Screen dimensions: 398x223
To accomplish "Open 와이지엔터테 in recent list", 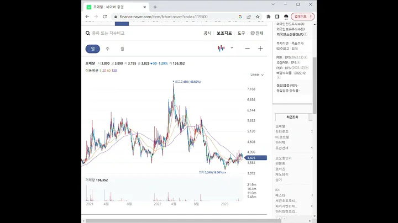I will [286, 206].
